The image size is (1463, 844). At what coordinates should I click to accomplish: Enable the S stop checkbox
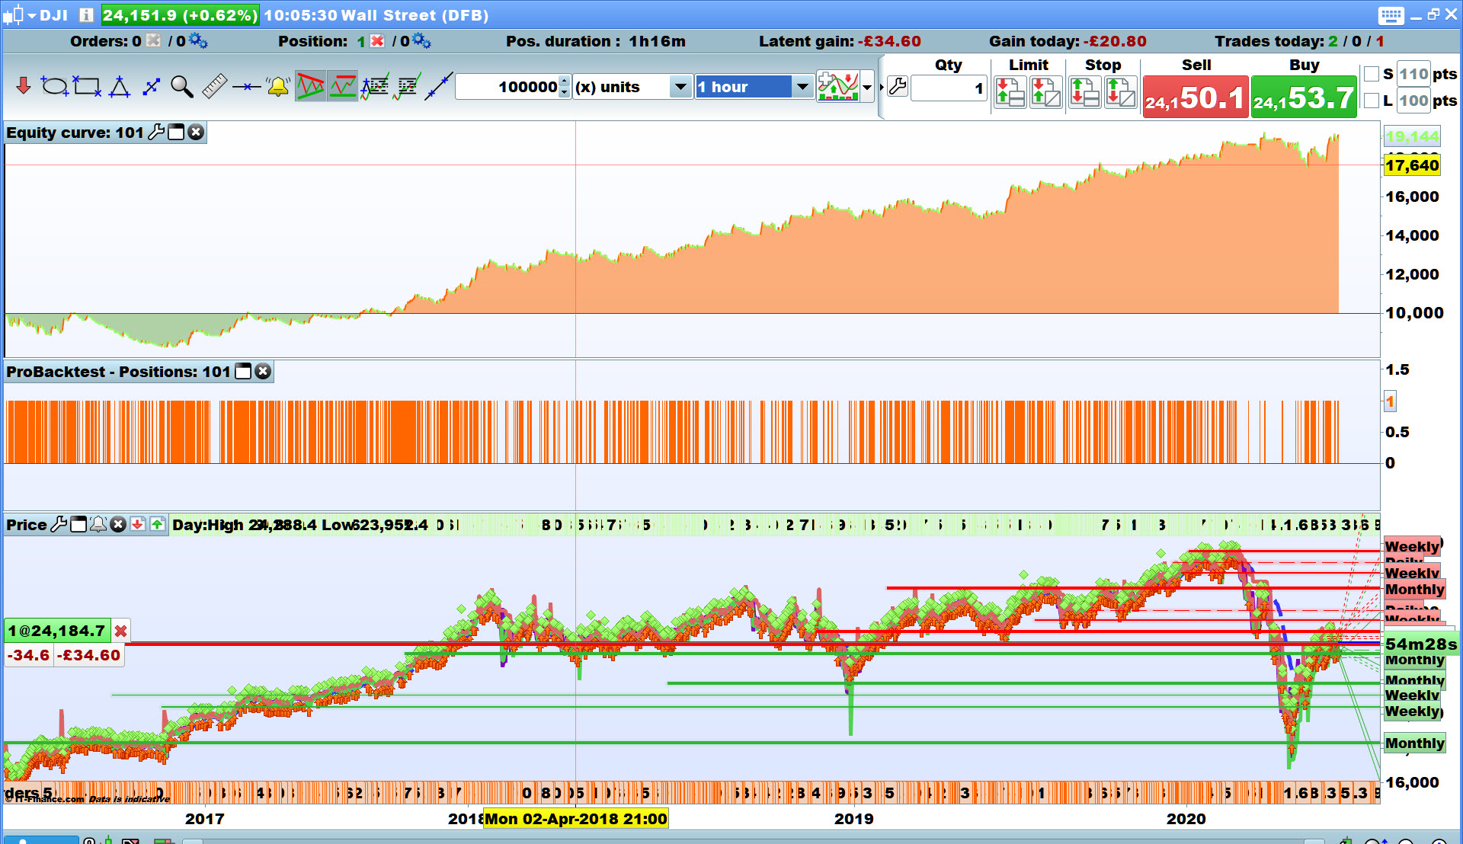coord(1372,74)
